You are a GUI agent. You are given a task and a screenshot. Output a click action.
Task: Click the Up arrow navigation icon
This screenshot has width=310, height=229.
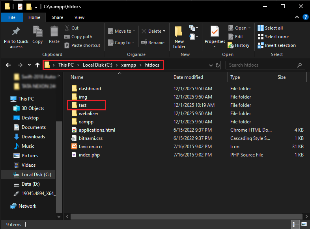point(37,65)
